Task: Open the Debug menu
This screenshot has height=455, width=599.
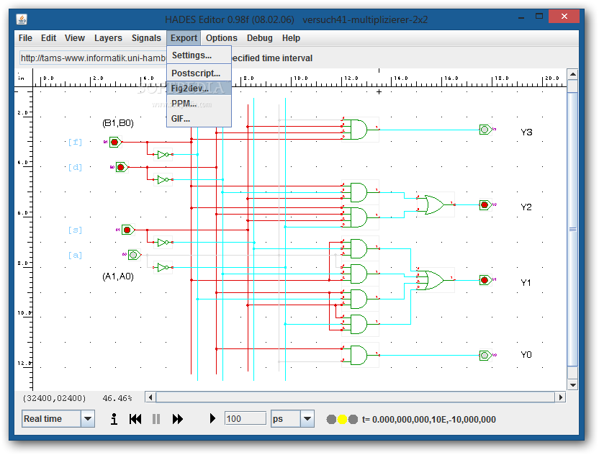Action: click(260, 38)
